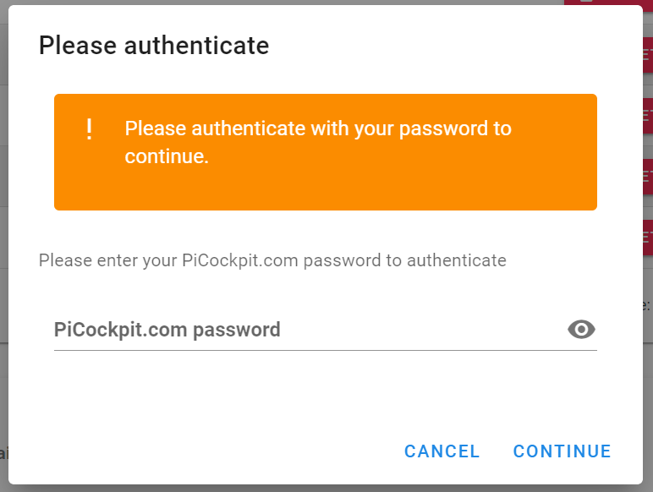Click the orange authentication warning banner
This screenshot has height=492, width=653.
coord(326,152)
